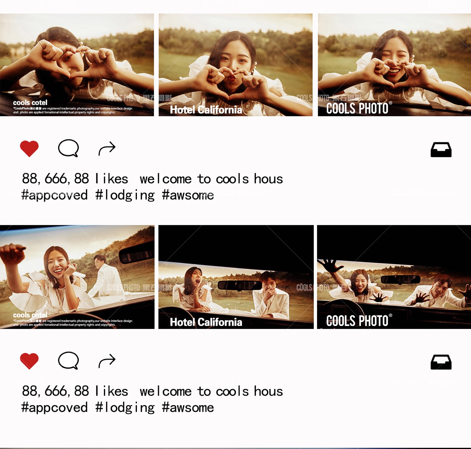Tap the inbox tray icon in second post

(441, 362)
